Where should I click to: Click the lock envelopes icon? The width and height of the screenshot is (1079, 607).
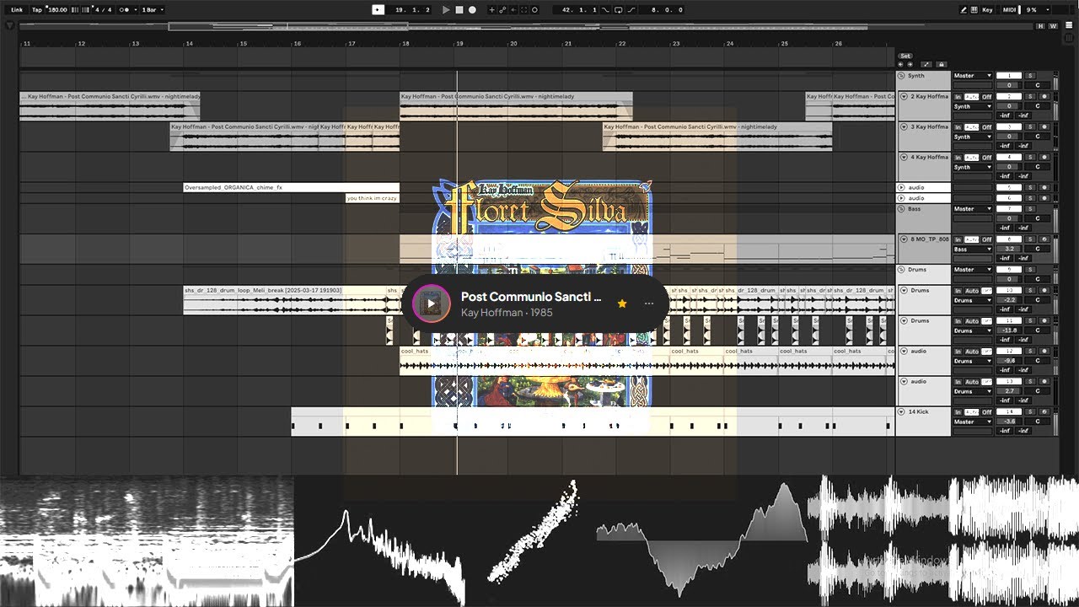[x=942, y=64]
